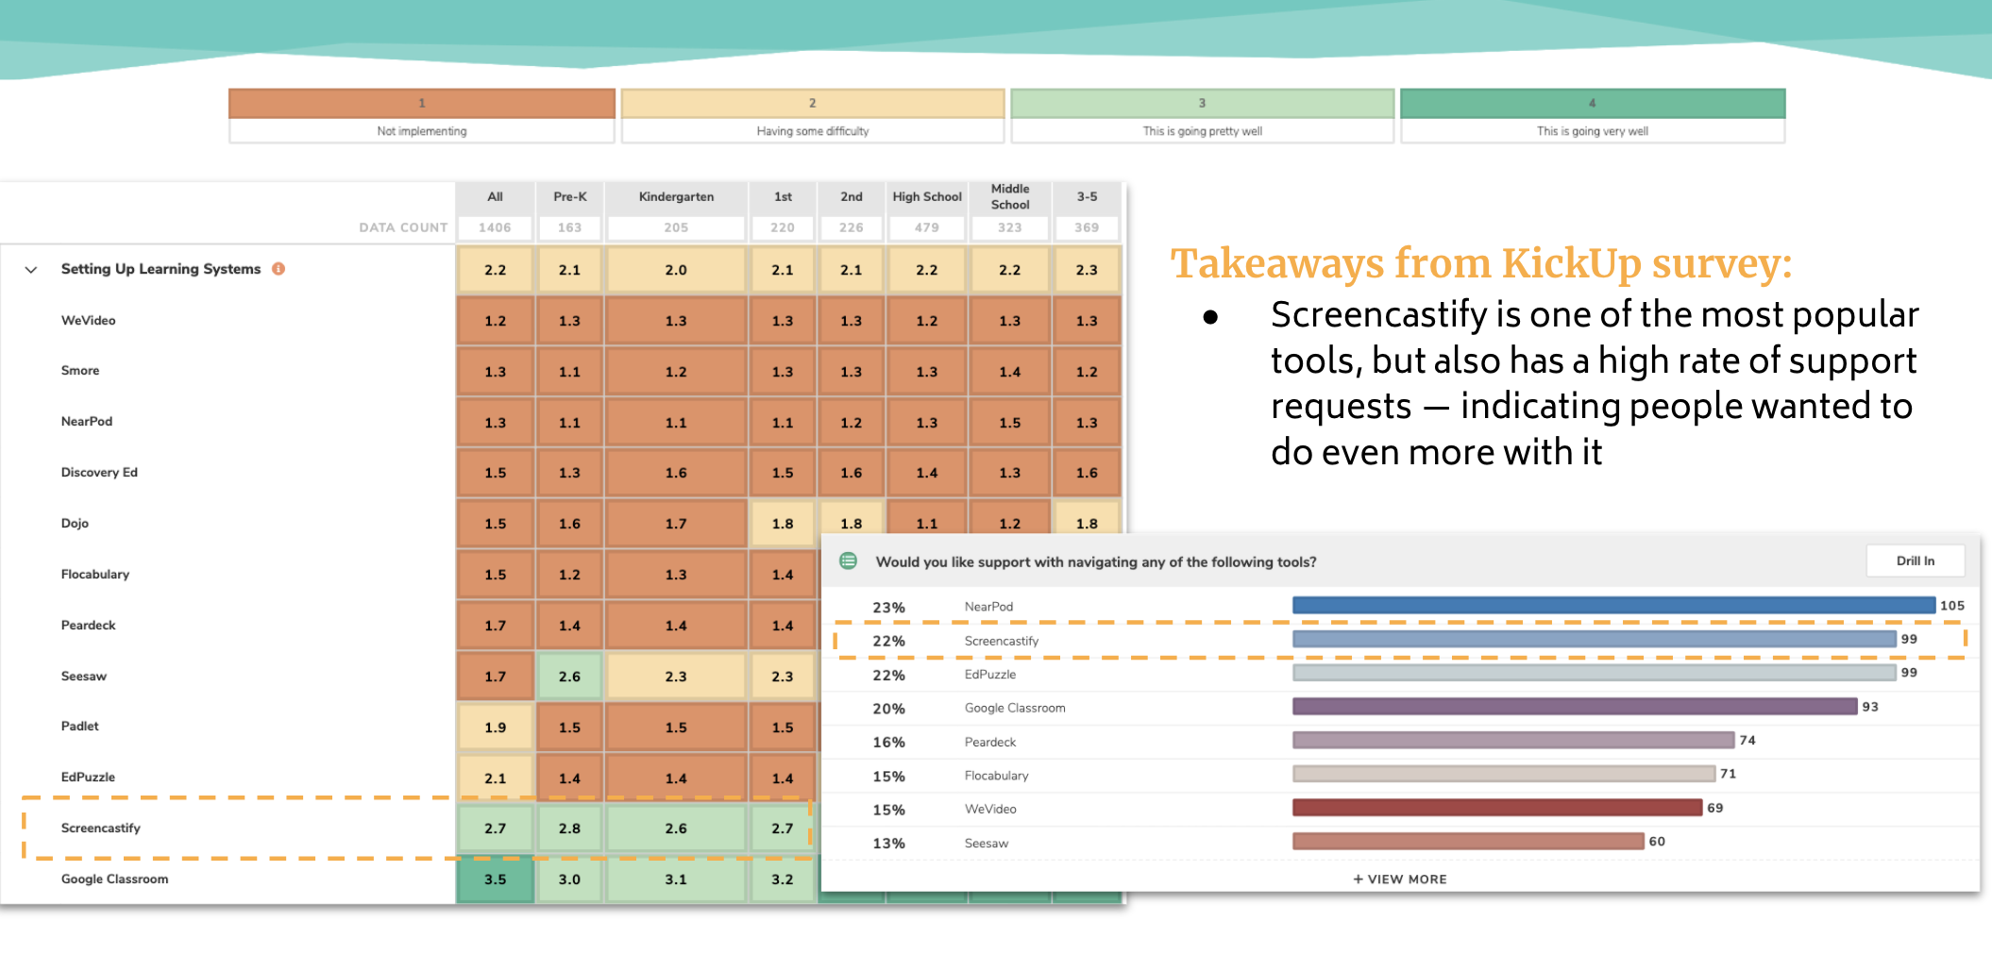The height and width of the screenshot is (955, 1992).
Task: Click the green survey question icon
Action: pyautogui.click(x=849, y=561)
